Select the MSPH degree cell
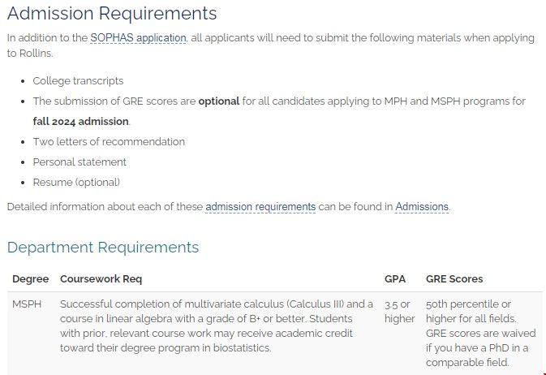Image resolution: width=546 pixels, height=375 pixels. click(27, 304)
